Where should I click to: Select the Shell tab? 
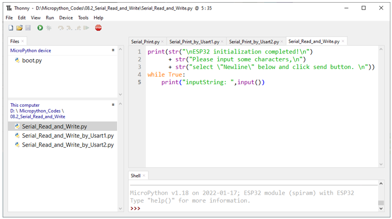pyautogui.click(x=135, y=176)
